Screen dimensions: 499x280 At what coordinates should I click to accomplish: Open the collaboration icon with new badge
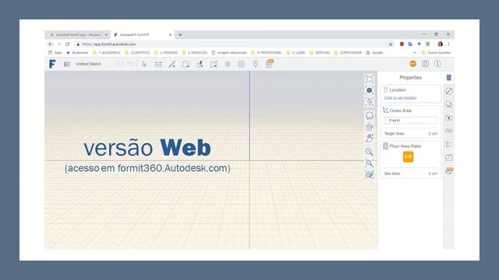[x=269, y=64]
